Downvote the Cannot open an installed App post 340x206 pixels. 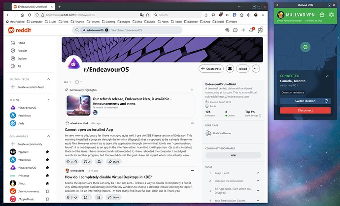point(76,162)
